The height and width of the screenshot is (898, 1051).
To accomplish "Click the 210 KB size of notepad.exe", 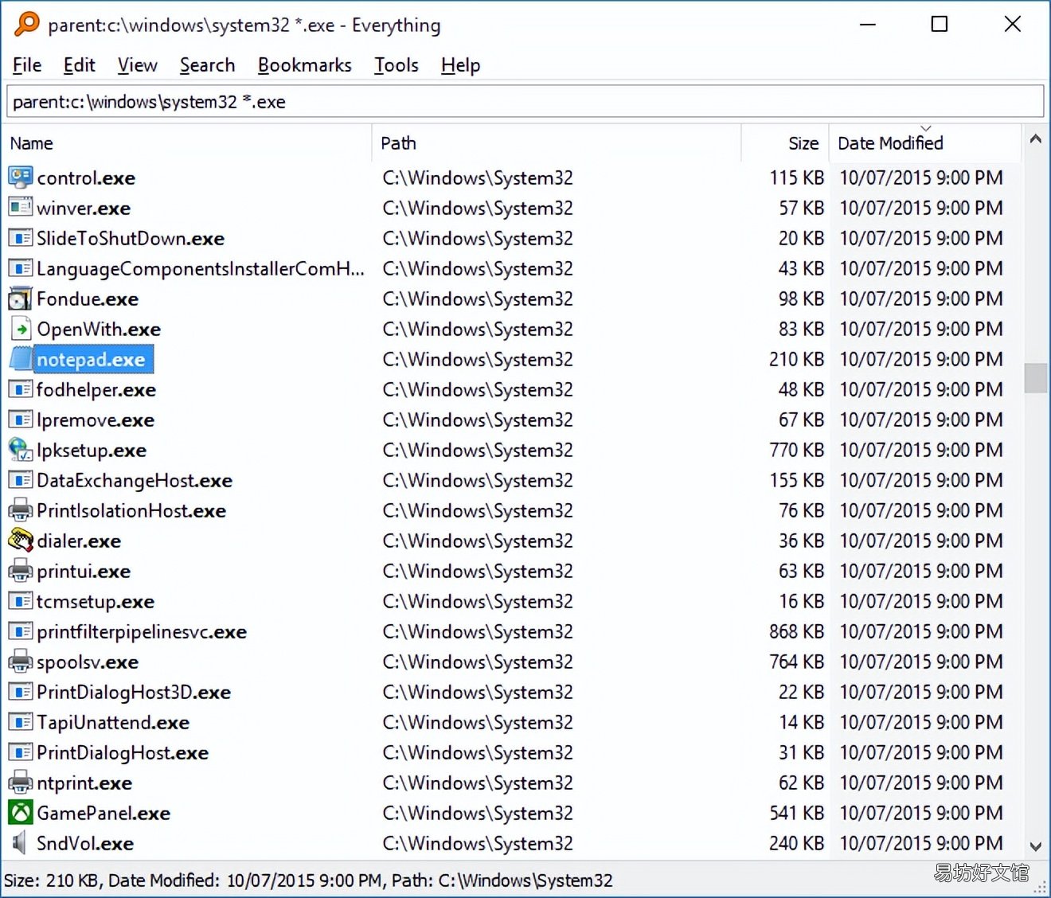I will pos(796,359).
